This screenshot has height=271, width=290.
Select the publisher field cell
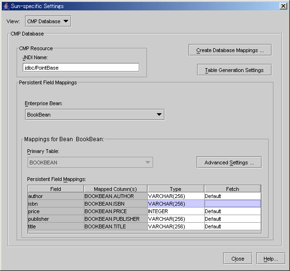[55, 219]
